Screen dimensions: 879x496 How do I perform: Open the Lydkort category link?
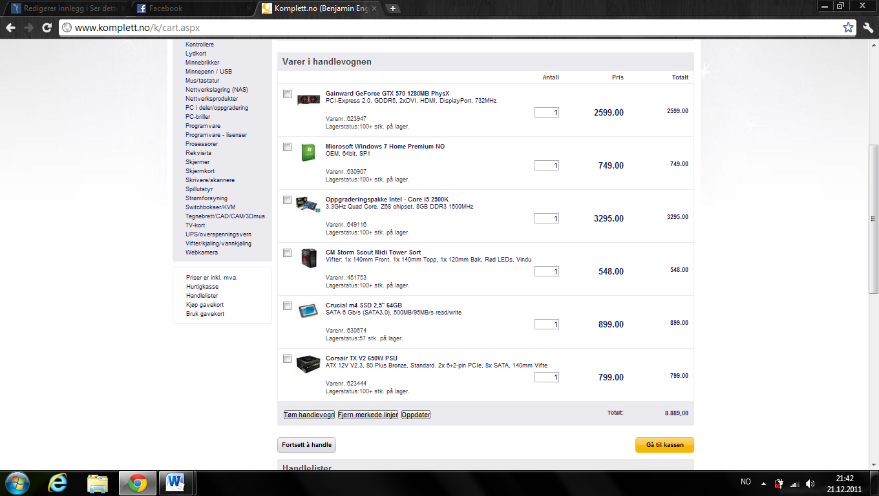click(196, 54)
